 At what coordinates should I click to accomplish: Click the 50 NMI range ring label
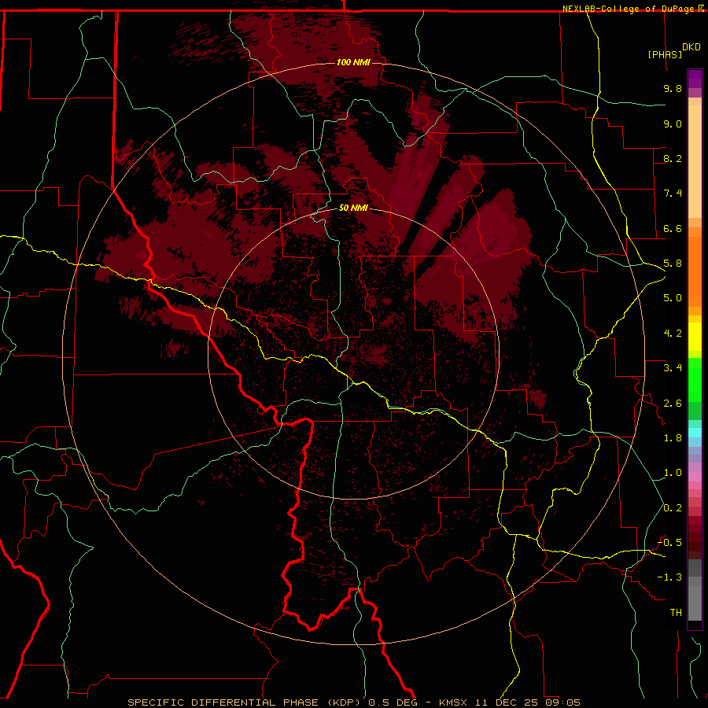[353, 208]
